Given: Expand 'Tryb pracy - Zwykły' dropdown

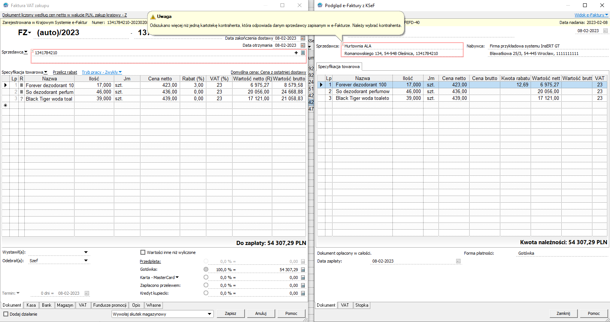Looking at the screenshot, I should (102, 72).
